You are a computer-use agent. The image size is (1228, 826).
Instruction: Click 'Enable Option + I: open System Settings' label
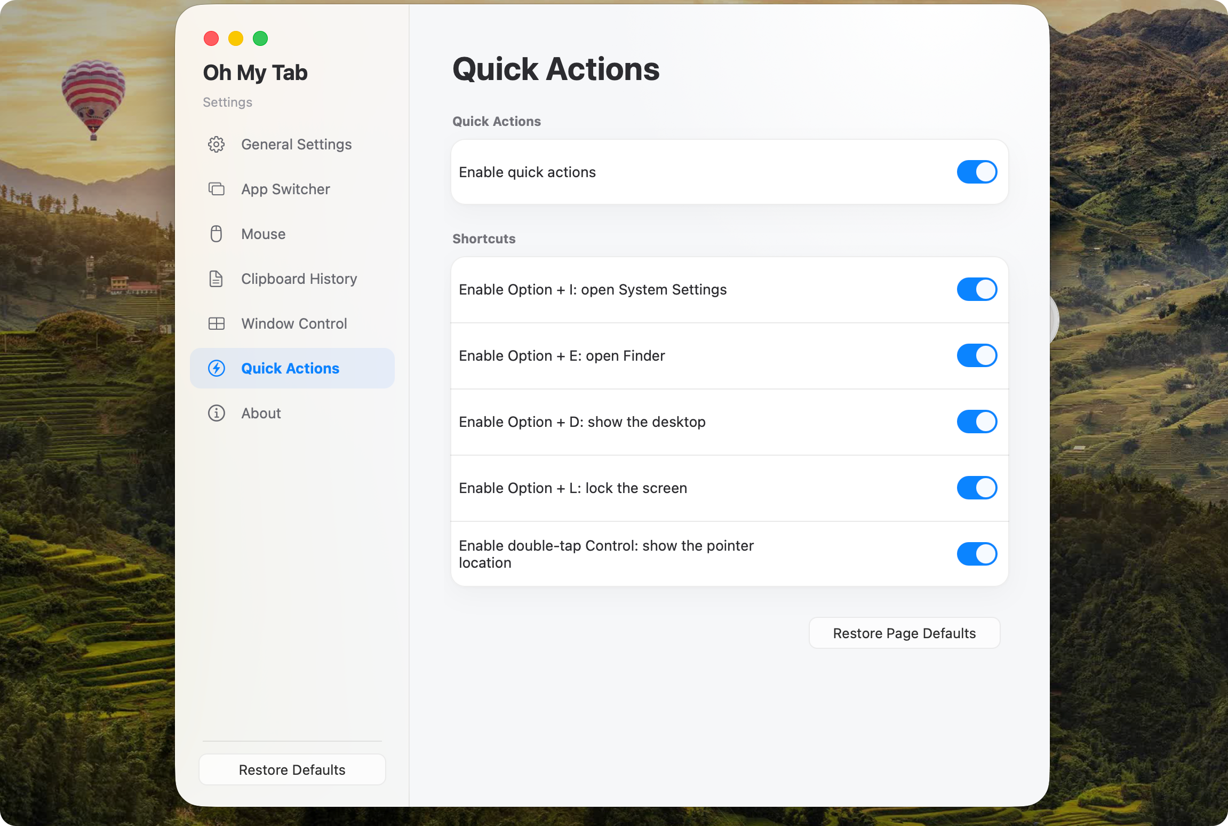pyautogui.click(x=593, y=290)
